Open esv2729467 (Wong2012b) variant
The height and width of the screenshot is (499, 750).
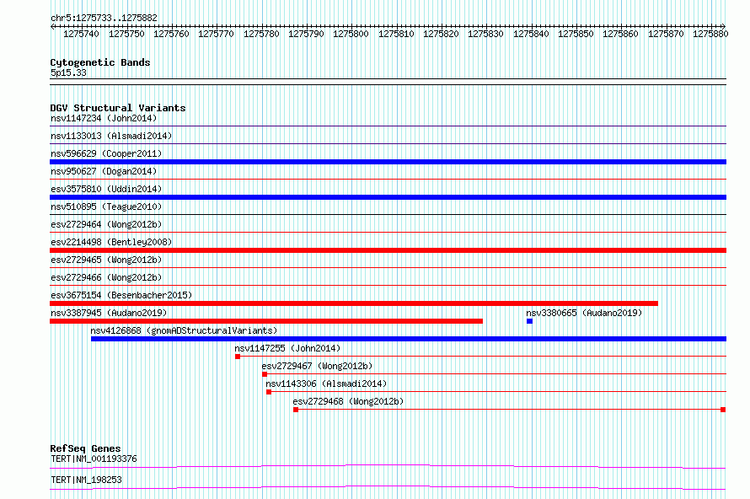pyautogui.click(x=317, y=366)
